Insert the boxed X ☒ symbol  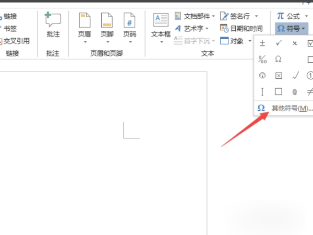[279, 76]
